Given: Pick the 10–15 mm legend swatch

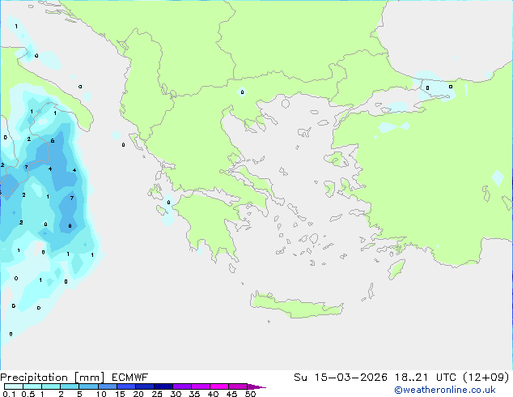Looking at the screenshot, I should click(x=108, y=386).
